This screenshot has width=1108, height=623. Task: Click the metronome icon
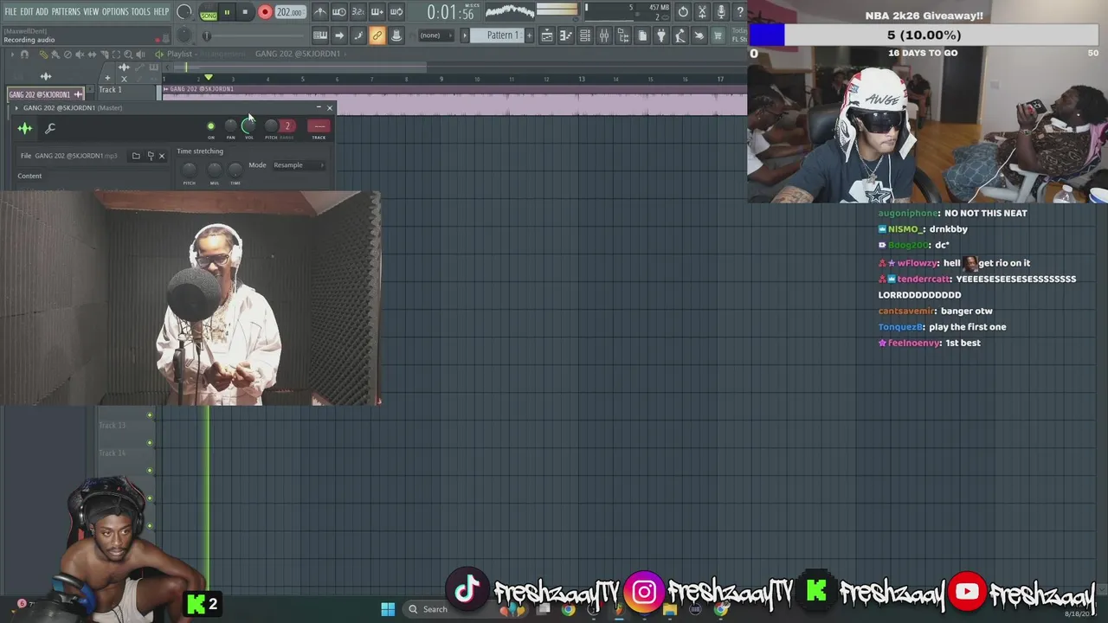(320, 12)
